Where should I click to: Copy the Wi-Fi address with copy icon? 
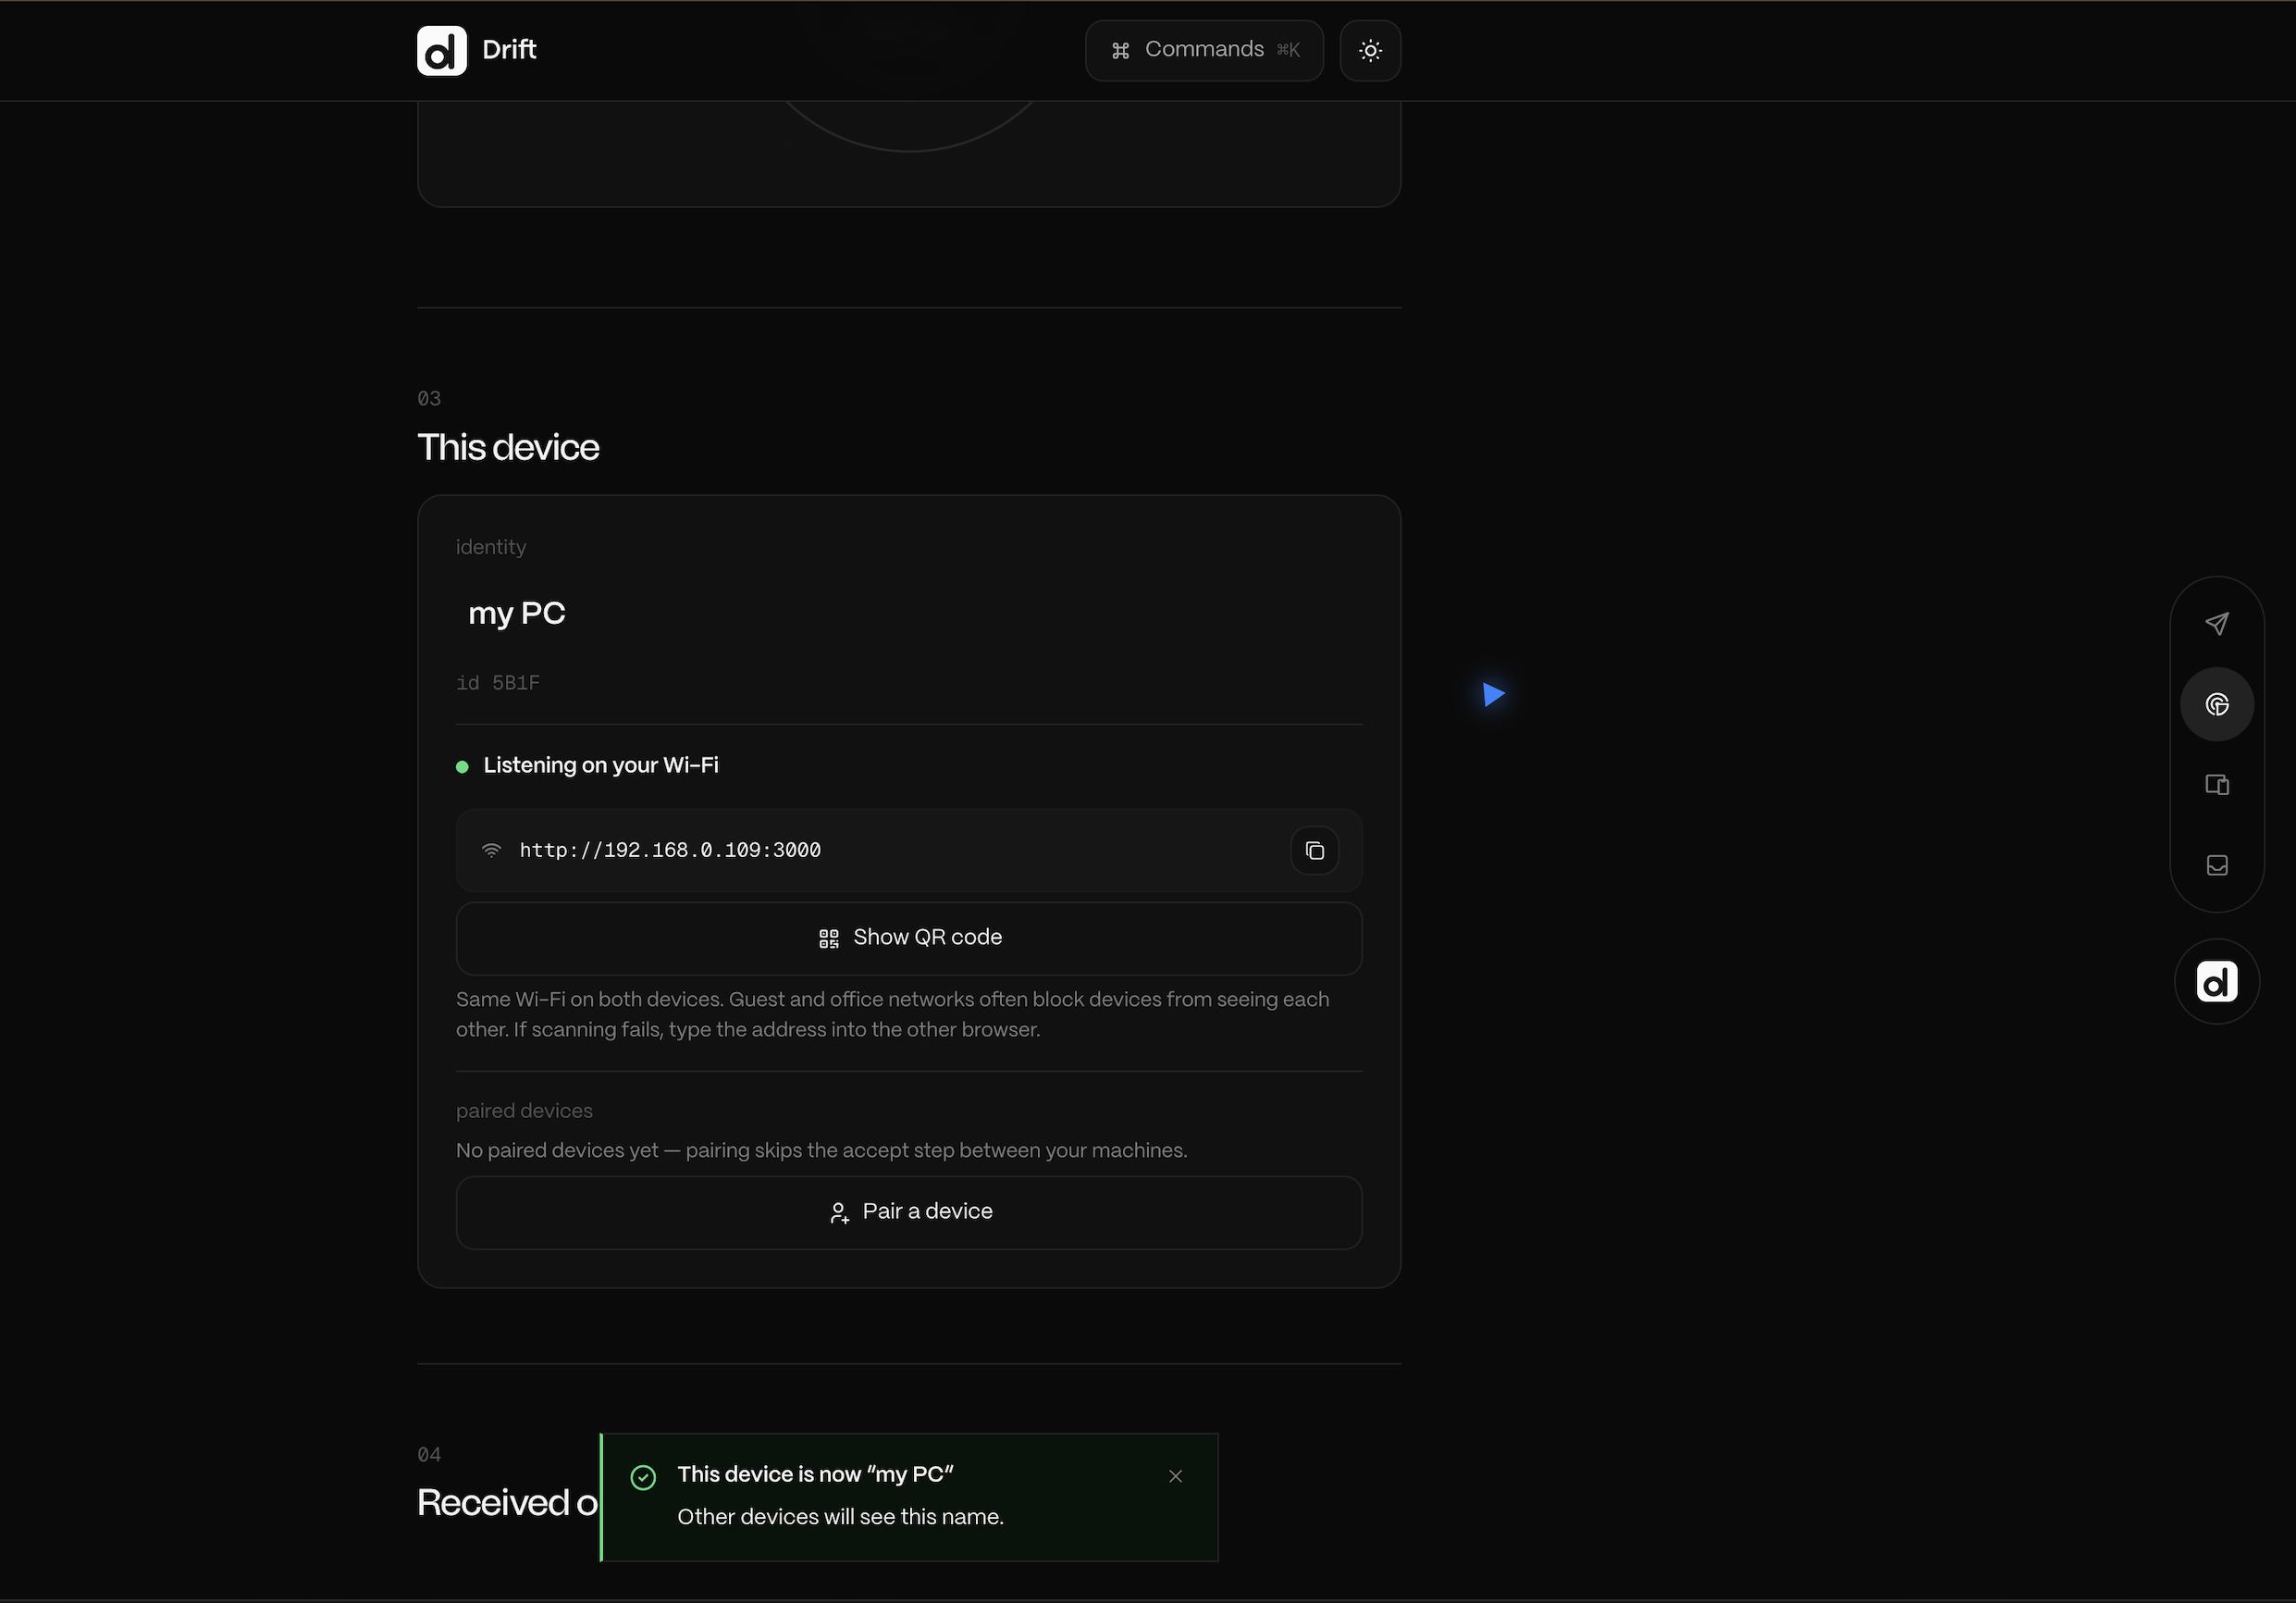pos(1314,851)
